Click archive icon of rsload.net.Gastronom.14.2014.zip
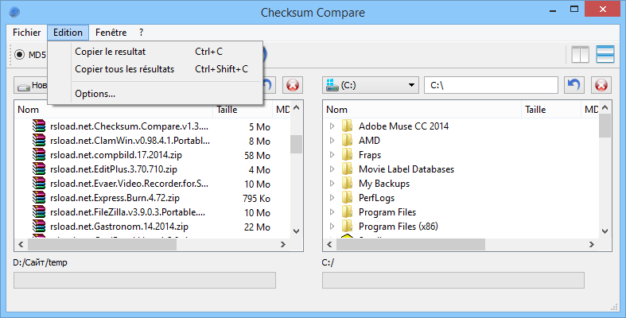The height and width of the screenshot is (318, 626). pyautogui.click(x=39, y=227)
